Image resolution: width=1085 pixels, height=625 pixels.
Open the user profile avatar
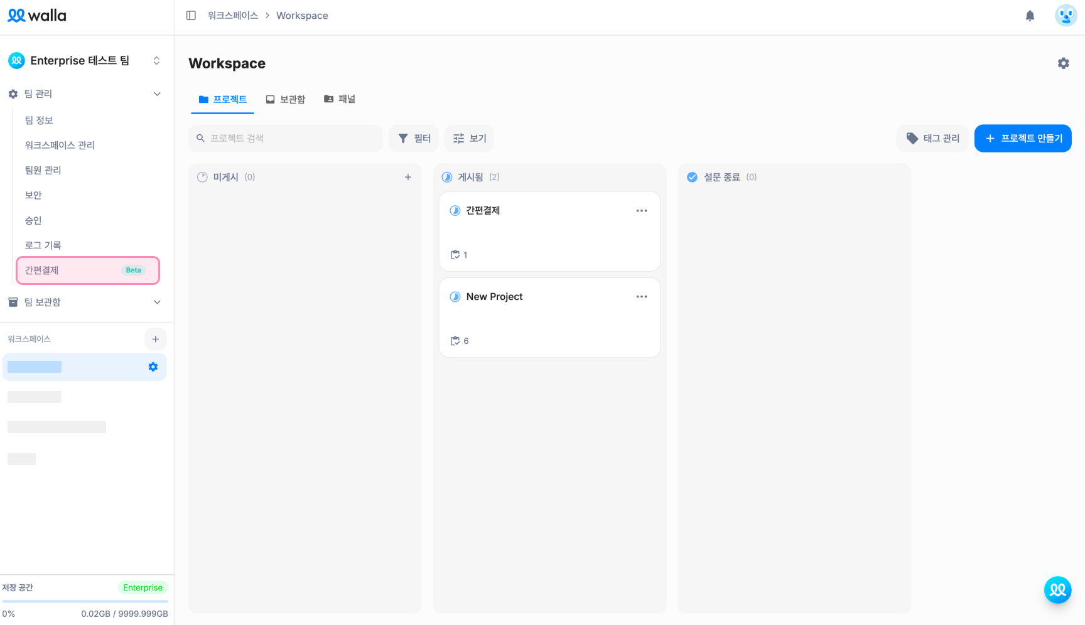[1066, 16]
